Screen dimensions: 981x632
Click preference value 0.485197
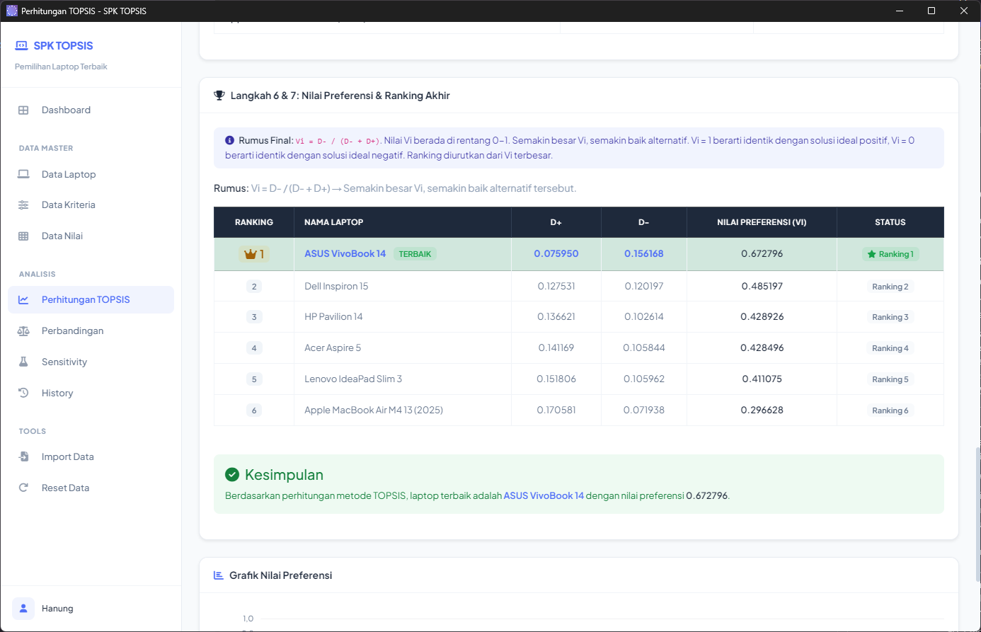(762, 286)
